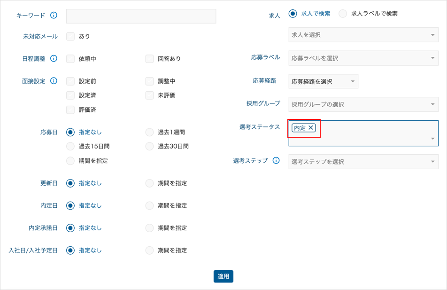The height and width of the screenshot is (290, 447).
Task: Click the 選考ステータス label
Action: [260, 127]
